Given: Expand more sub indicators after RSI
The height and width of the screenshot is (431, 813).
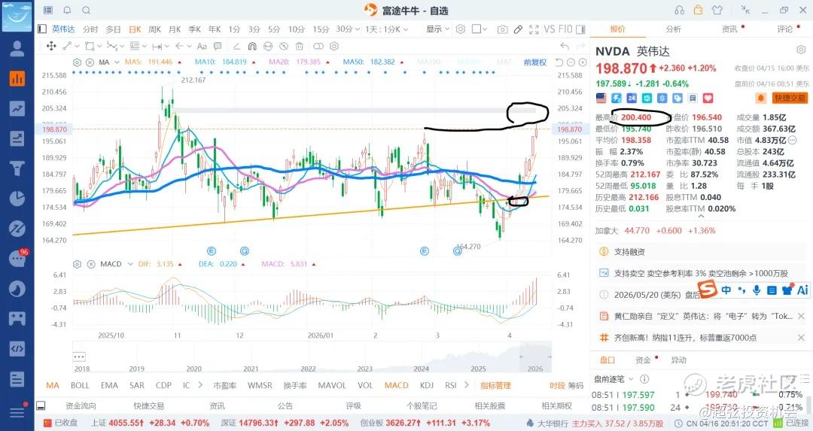Looking at the screenshot, I should coord(467,385).
